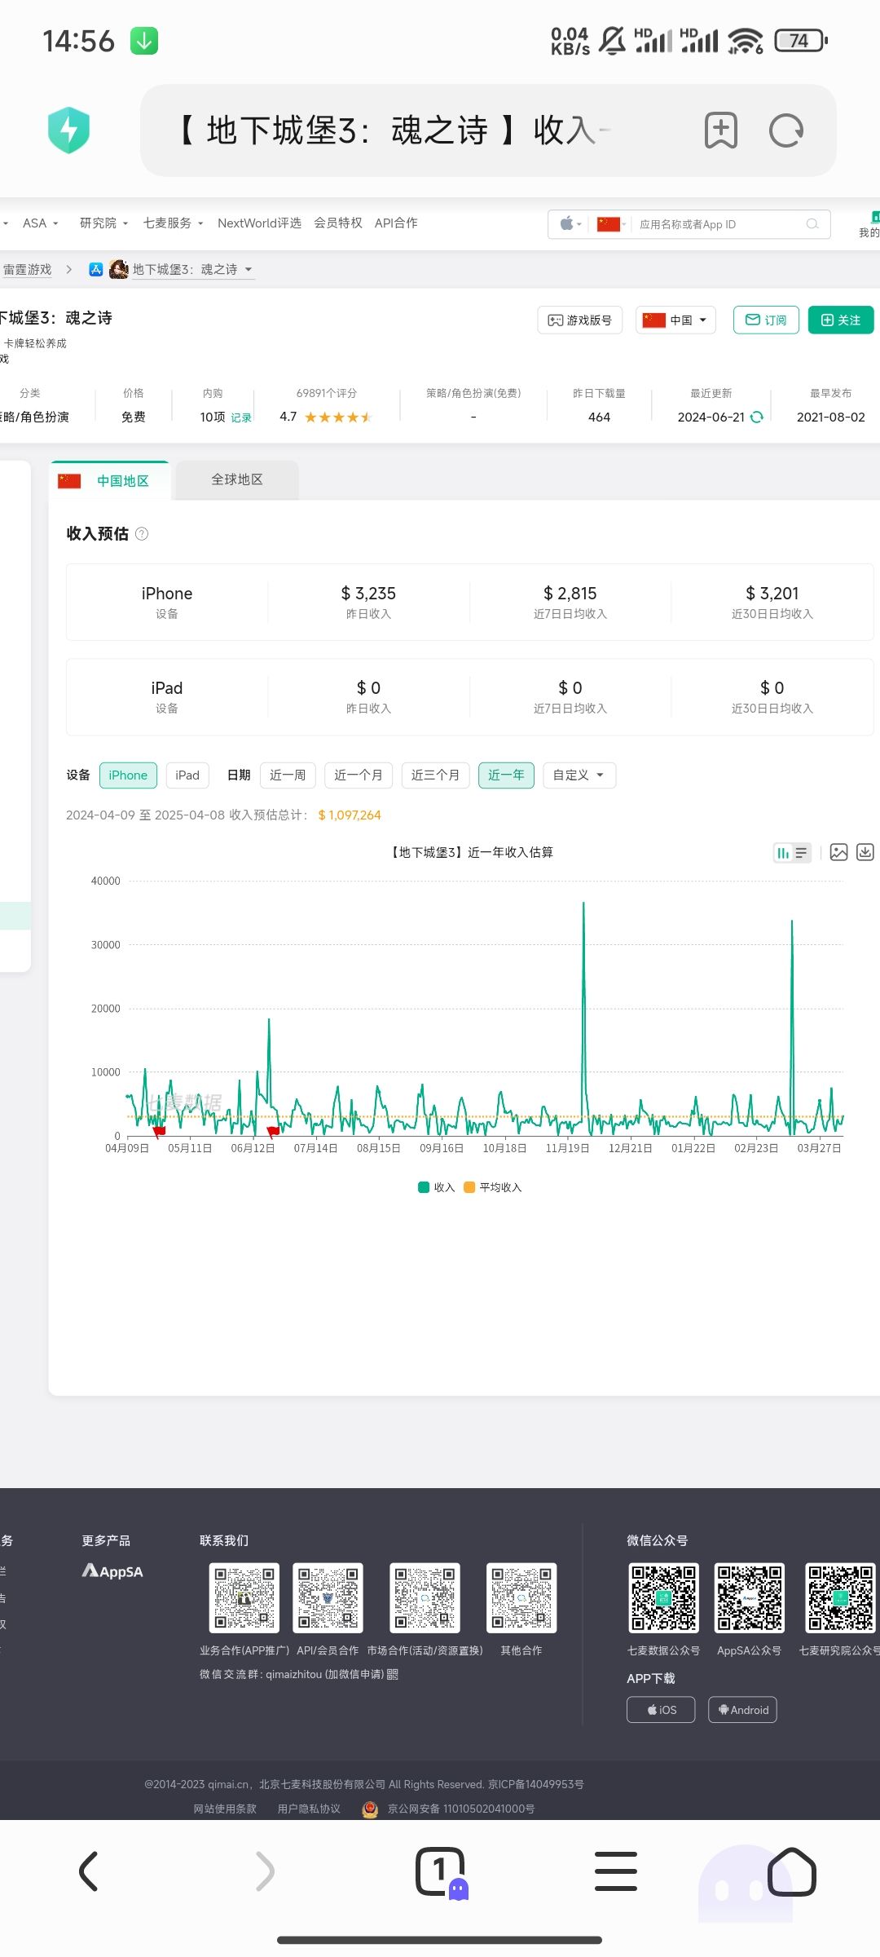Open browser tabs counter icon
This screenshot has height=1957, width=880.
[x=440, y=1871]
